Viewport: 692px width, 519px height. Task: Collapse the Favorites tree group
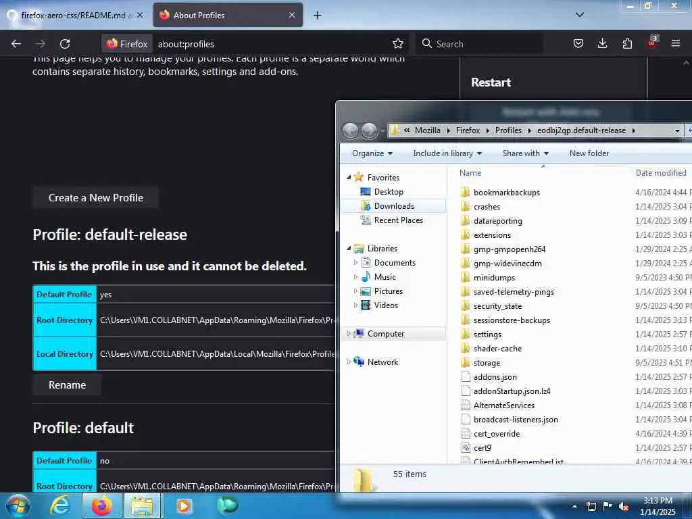click(x=349, y=178)
